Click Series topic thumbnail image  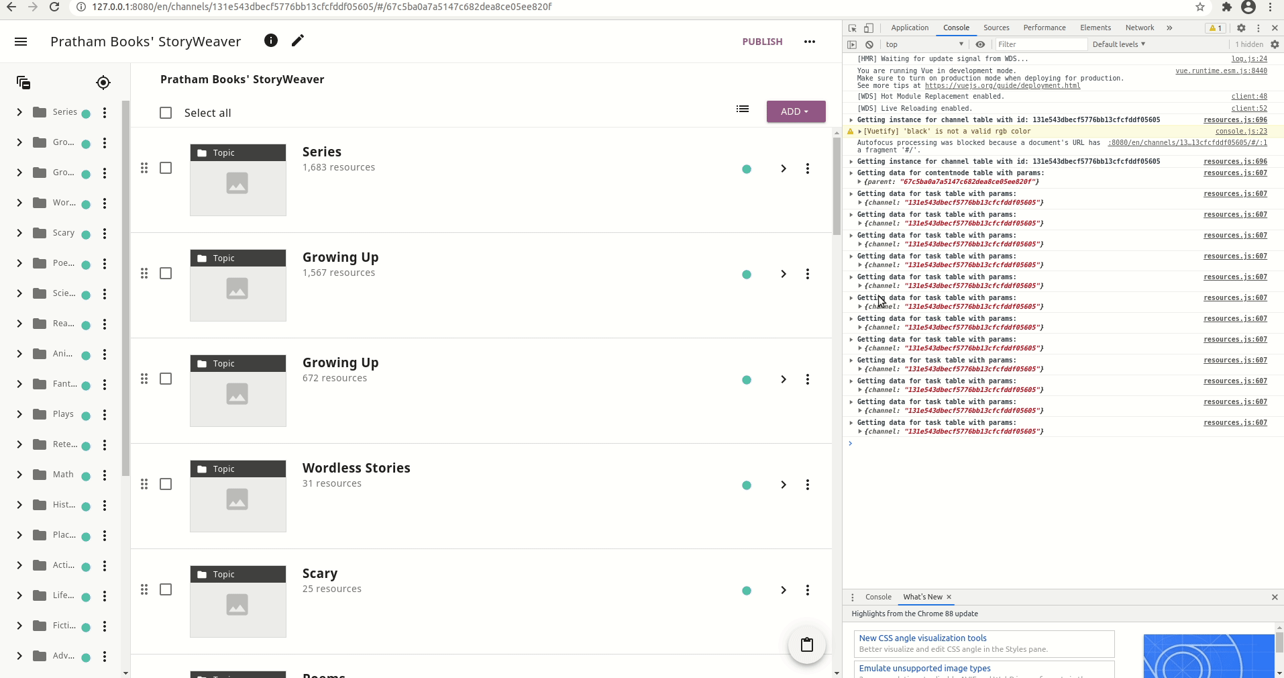tap(237, 180)
